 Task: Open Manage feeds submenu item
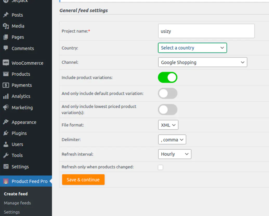tap(17, 203)
